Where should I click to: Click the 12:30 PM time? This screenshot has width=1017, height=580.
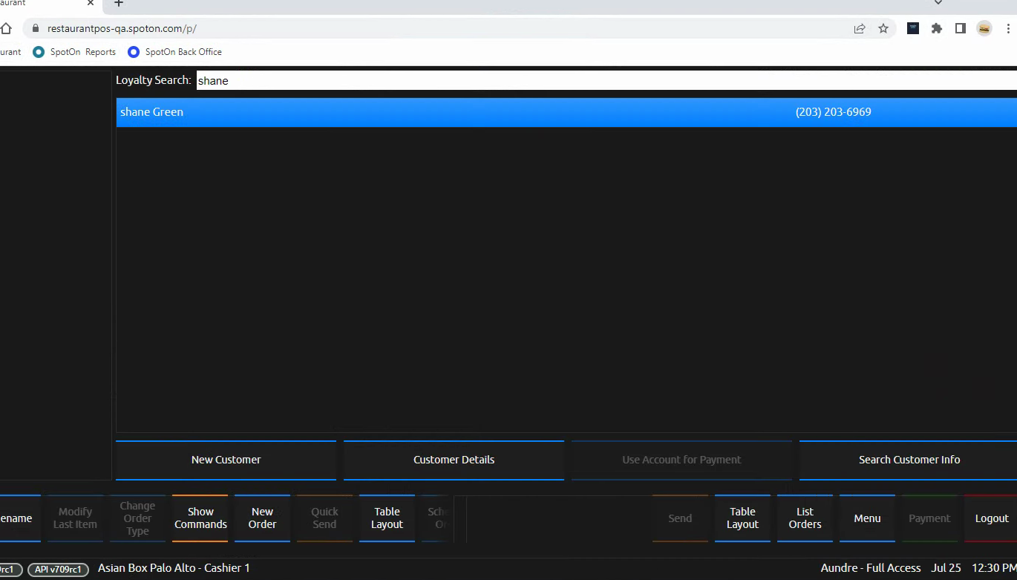click(994, 568)
